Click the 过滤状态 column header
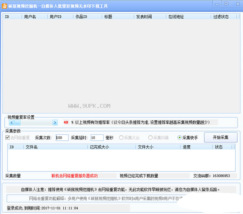243x214 pixels. click(224, 16)
